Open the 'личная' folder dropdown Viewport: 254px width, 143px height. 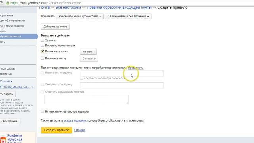click(x=88, y=52)
